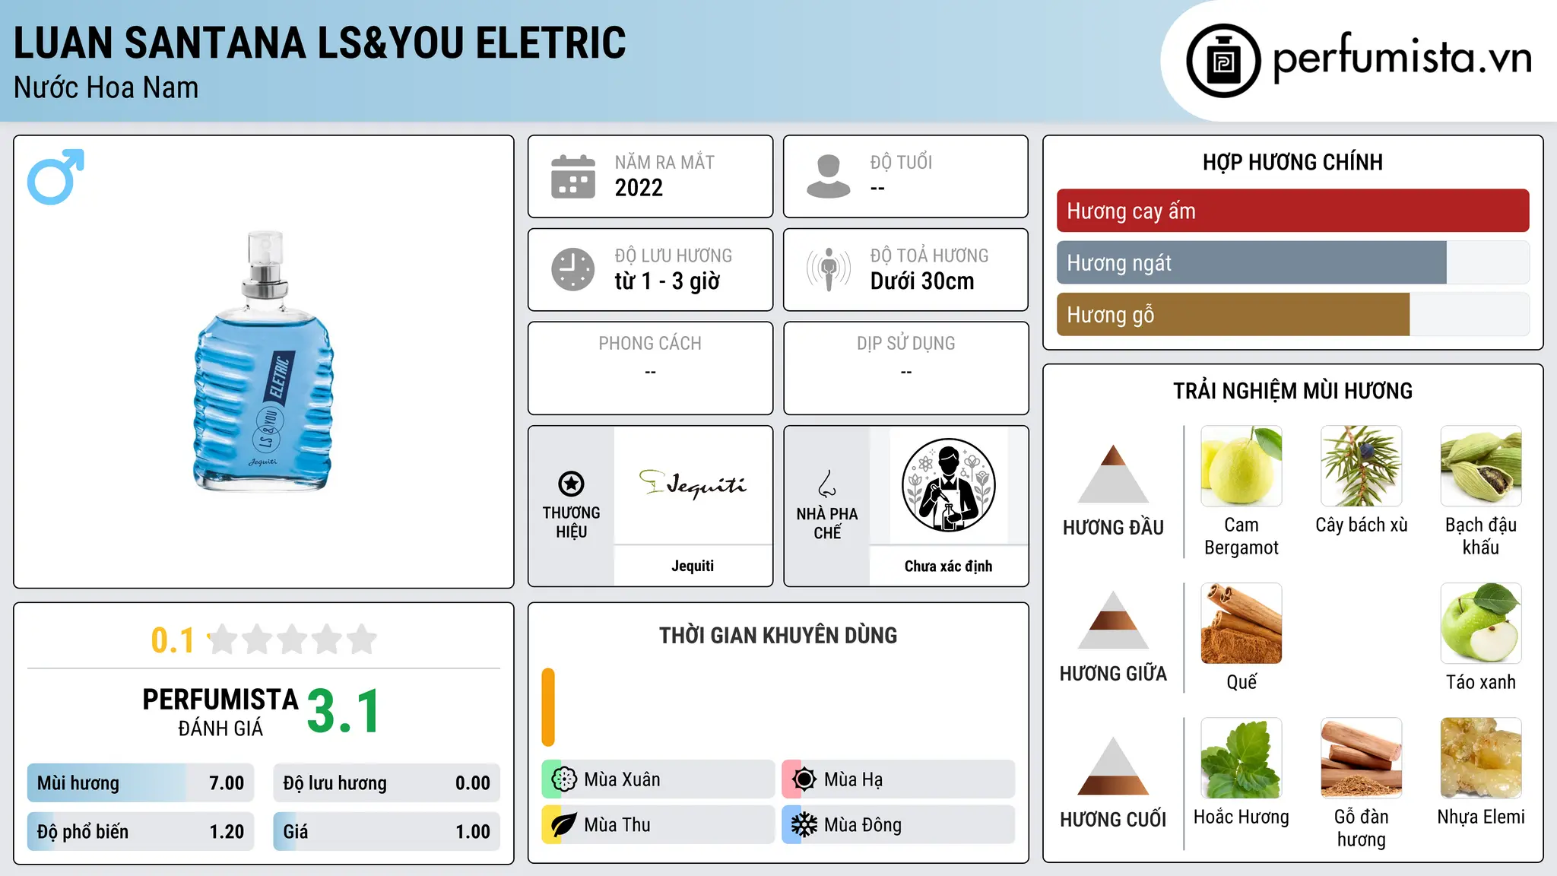
Task: Click the red Hương cay ấm accord bar
Action: pos(1292,211)
